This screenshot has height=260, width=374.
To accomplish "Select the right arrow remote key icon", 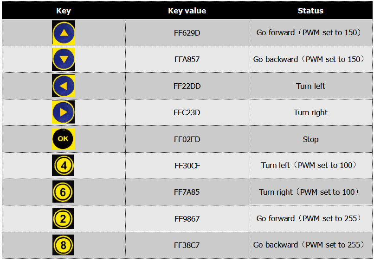I will (63, 112).
